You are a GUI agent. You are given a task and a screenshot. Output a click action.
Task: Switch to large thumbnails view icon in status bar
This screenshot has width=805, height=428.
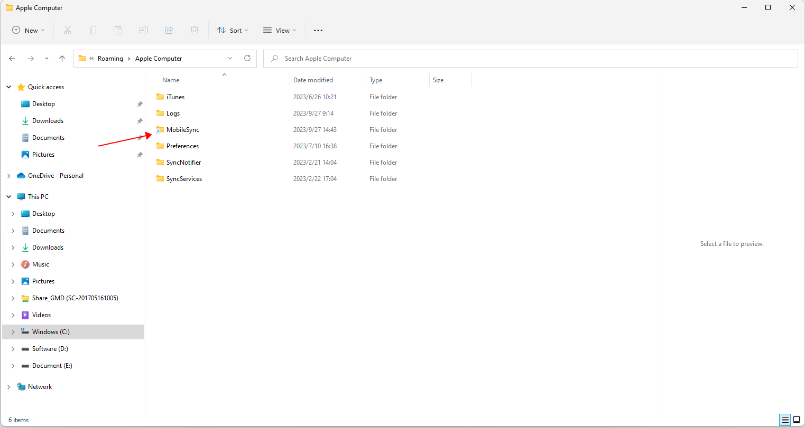pyautogui.click(x=797, y=420)
